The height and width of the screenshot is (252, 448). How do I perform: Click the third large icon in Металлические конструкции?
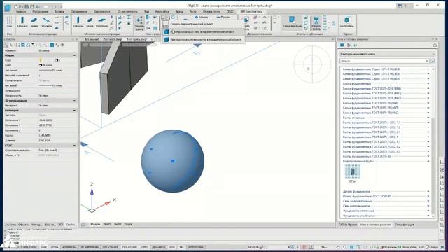[101, 22]
